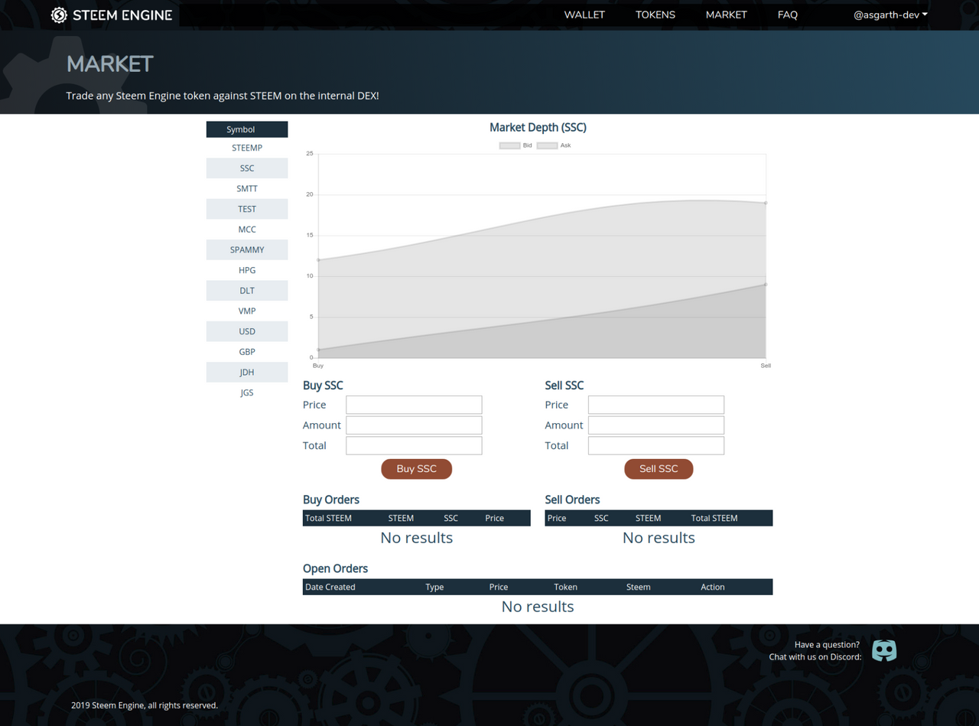Click the MARKET page title

point(110,64)
